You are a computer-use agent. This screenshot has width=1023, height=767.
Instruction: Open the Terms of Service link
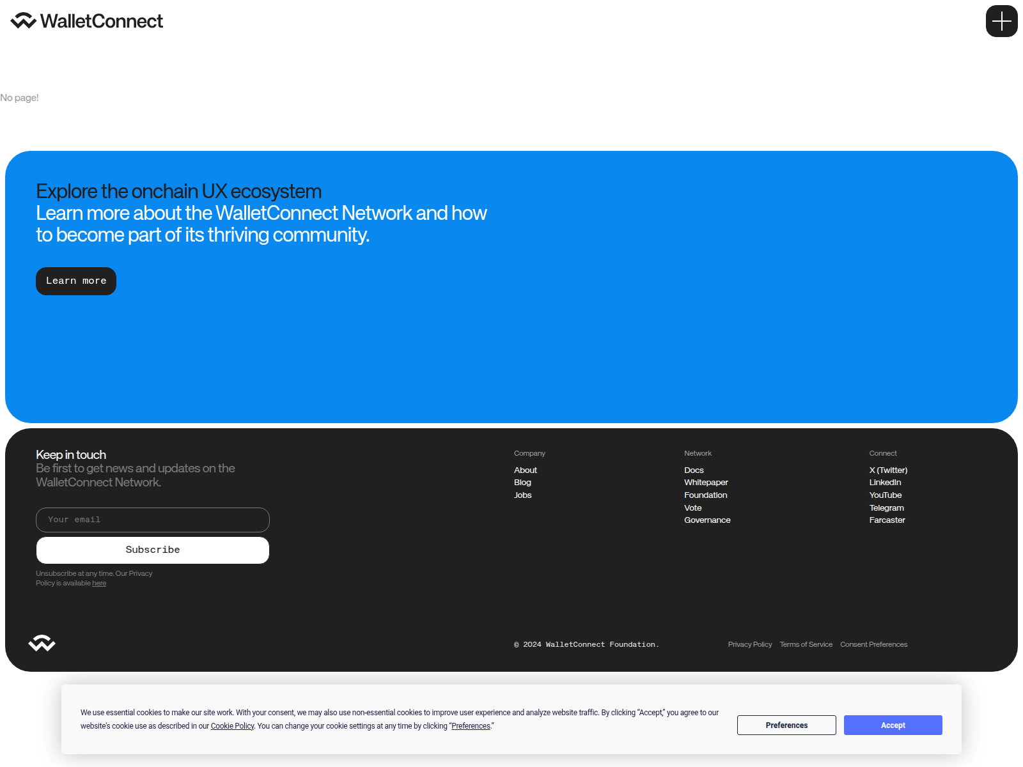coord(806,644)
